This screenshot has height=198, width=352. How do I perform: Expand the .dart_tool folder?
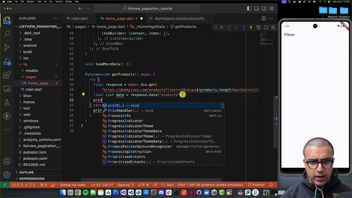pyautogui.click(x=20, y=33)
